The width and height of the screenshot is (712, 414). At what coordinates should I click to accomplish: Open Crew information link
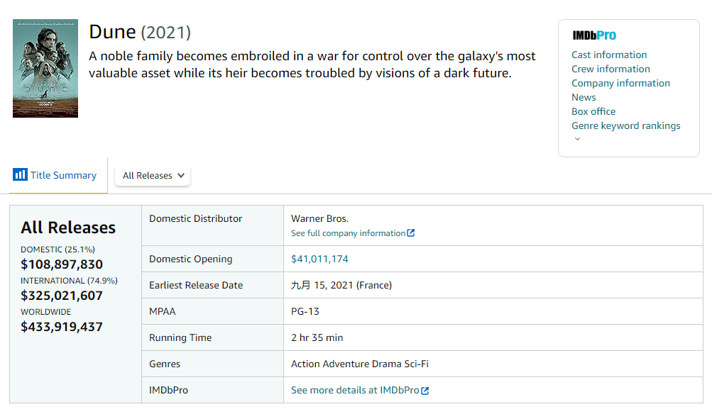point(610,69)
